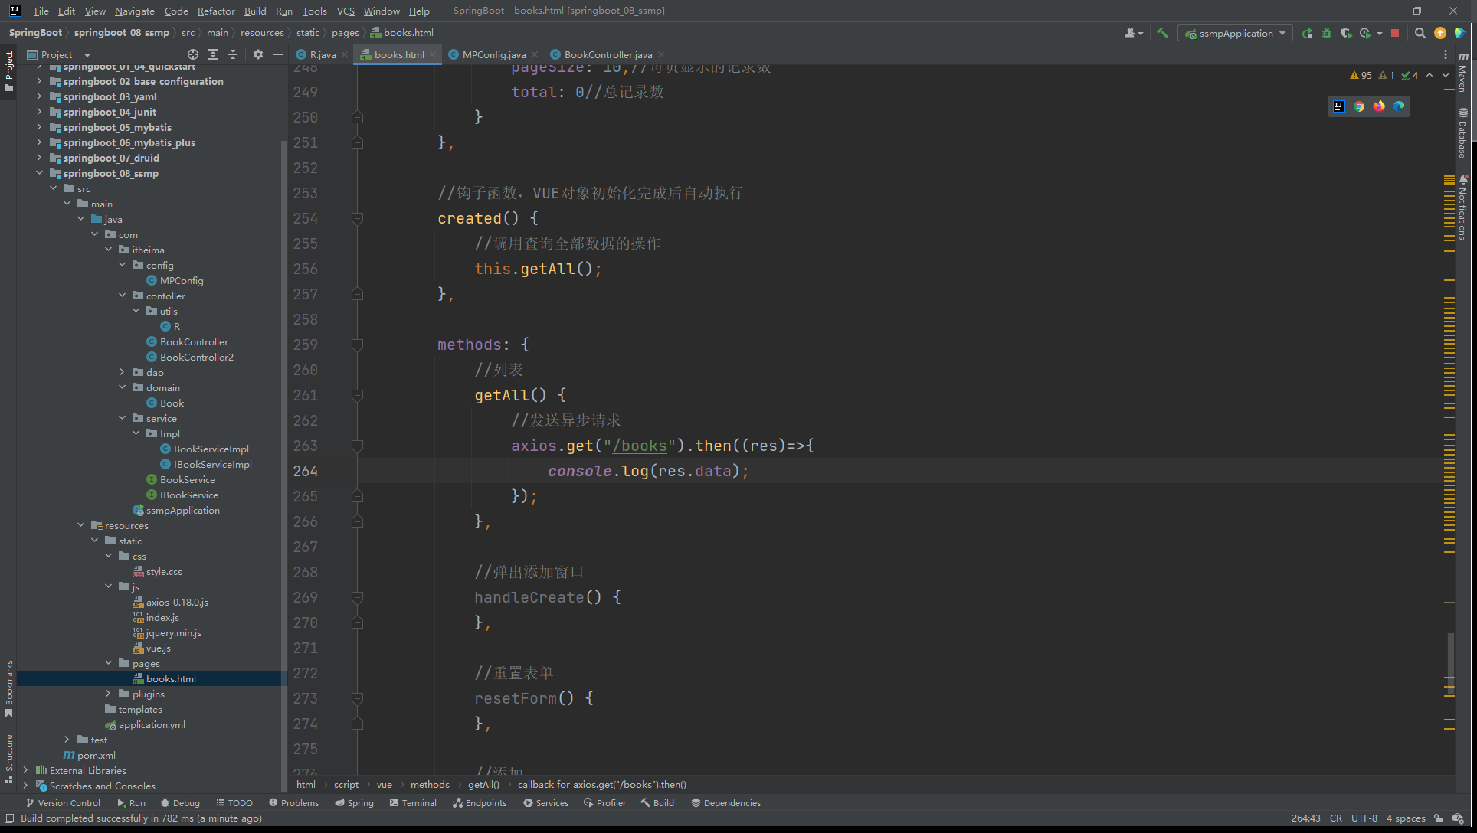Image resolution: width=1477 pixels, height=833 pixels.
Task: Click the Run ssmpApplication rerun icon
Action: [1307, 33]
